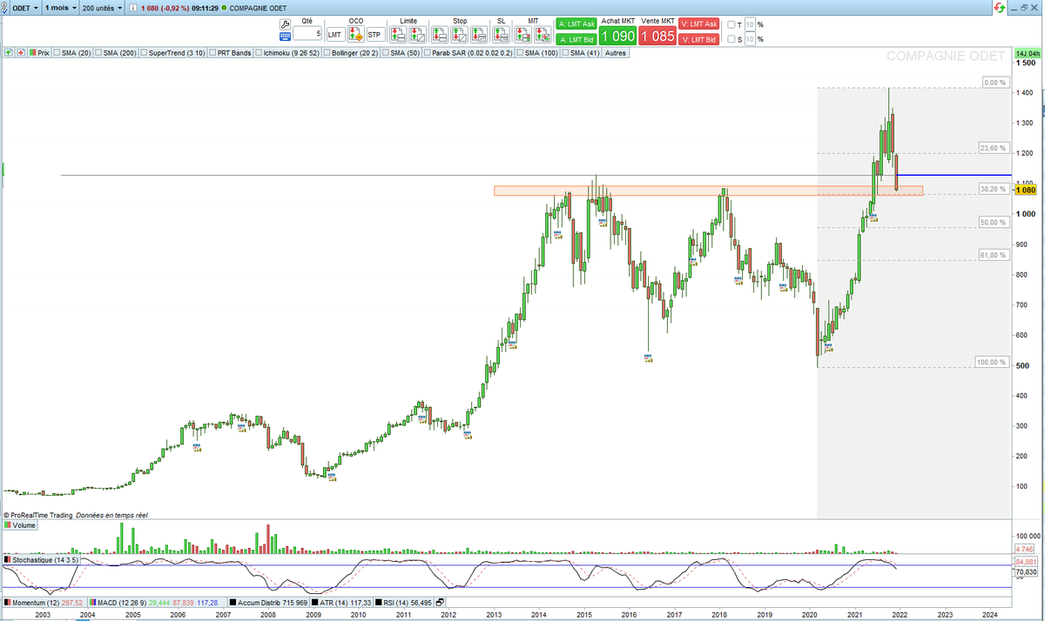Click the V: LMT Ask button
The height and width of the screenshot is (621, 1045).
coord(699,24)
